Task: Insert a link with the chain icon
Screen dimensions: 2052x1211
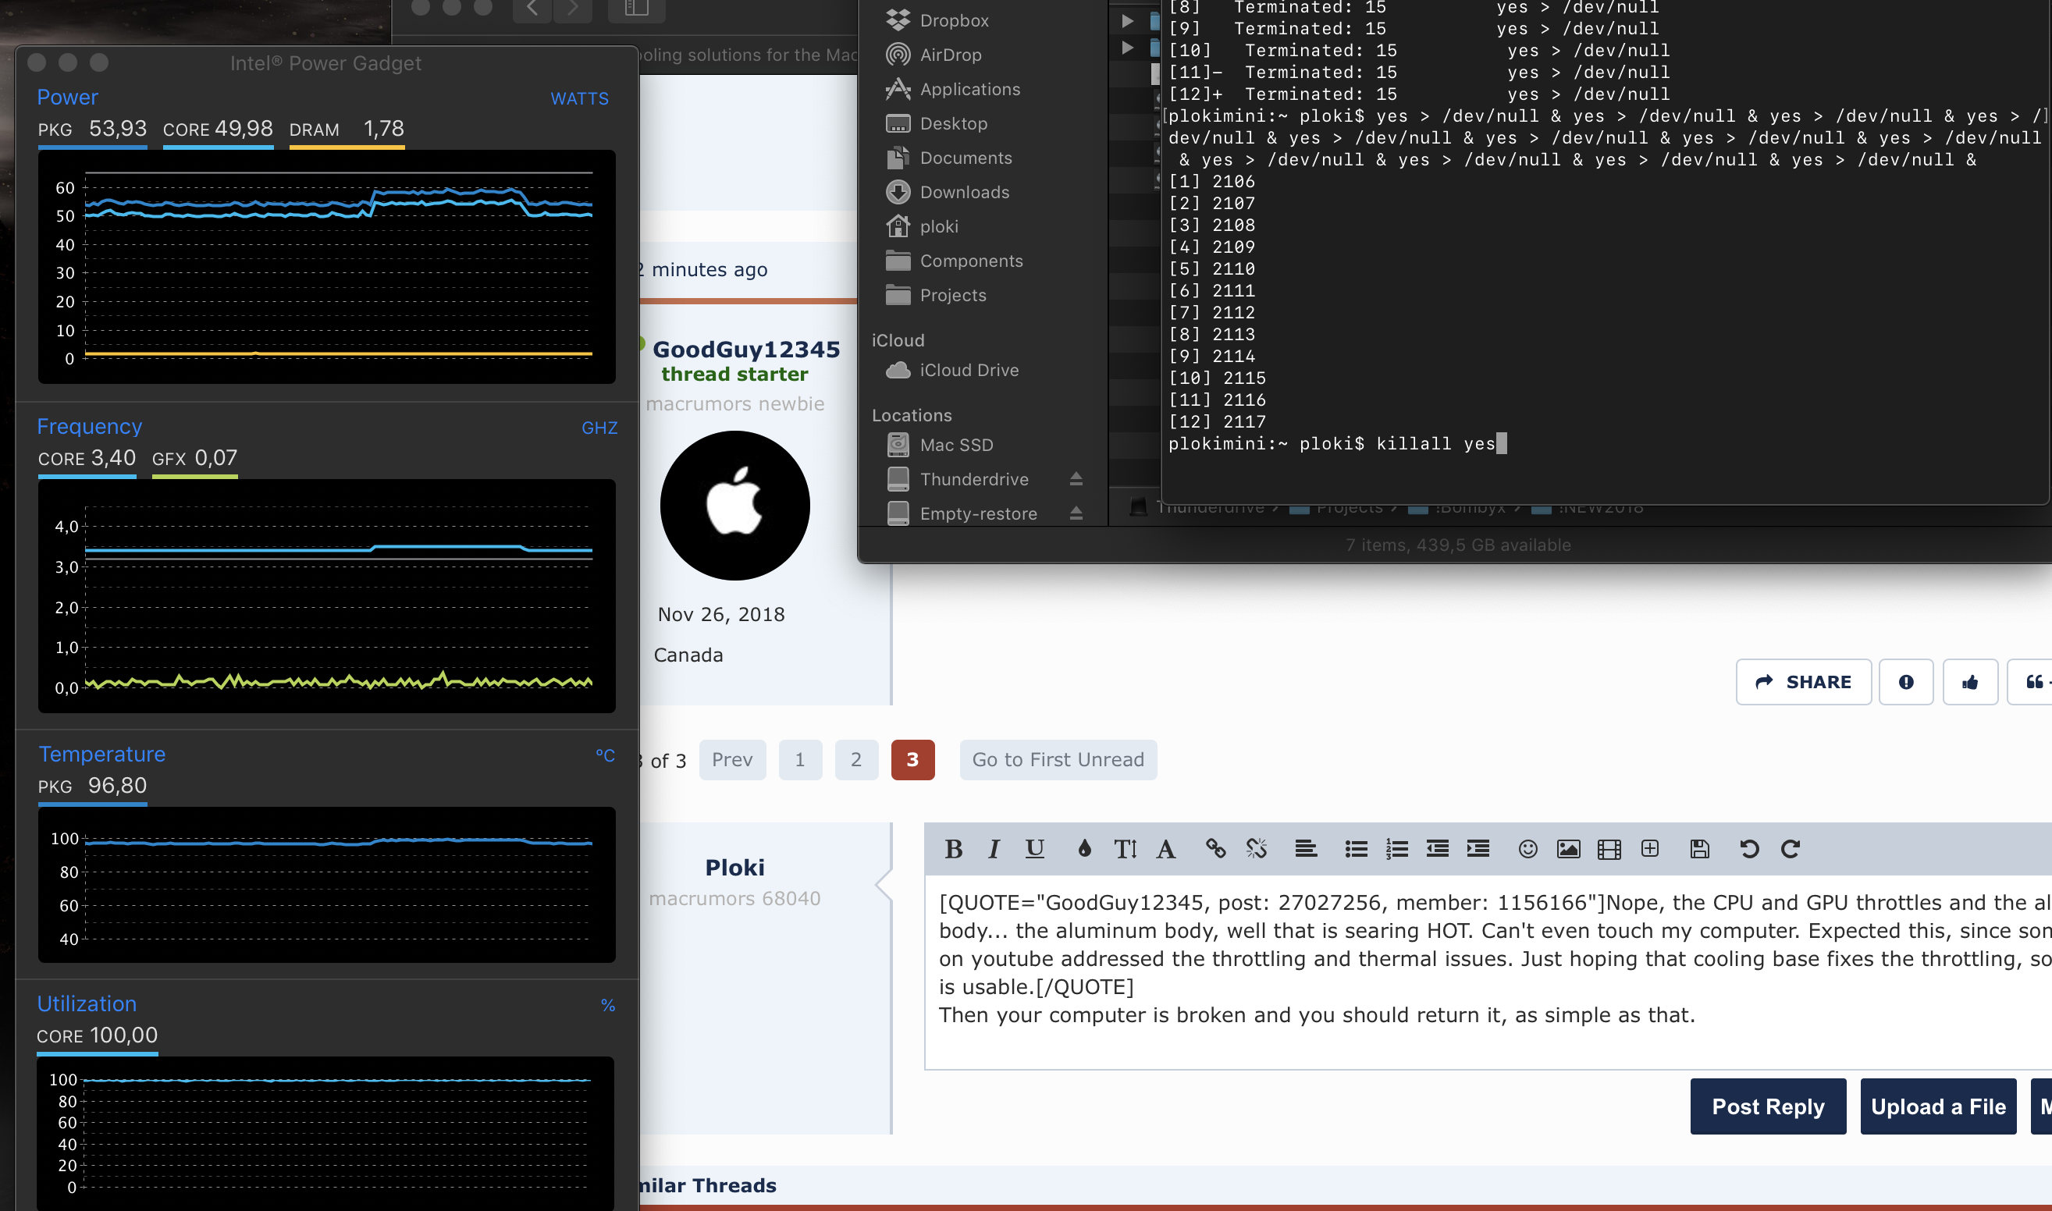Action: [x=1215, y=849]
